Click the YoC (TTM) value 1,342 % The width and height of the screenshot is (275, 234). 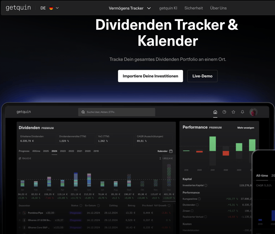click(x=103, y=141)
